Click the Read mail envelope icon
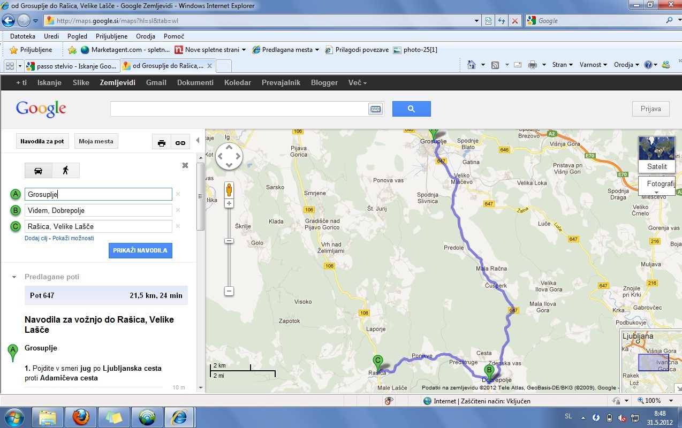This screenshot has height=428, width=682. point(518,65)
